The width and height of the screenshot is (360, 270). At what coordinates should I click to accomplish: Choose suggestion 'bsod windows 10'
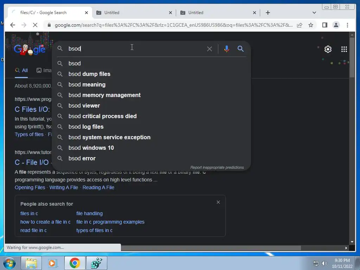point(151,148)
